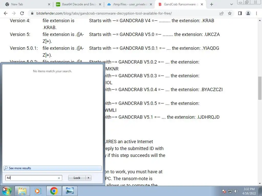Select the GandCrab Ransomware tab
This screenshot has width=262, height=196.
(181, 4)
